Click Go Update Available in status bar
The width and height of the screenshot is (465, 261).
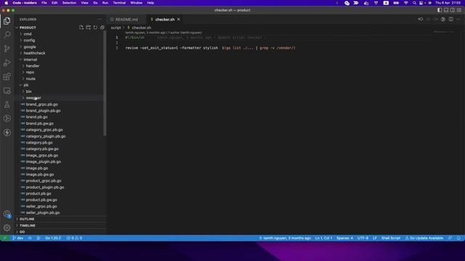(x=424, y=238)
